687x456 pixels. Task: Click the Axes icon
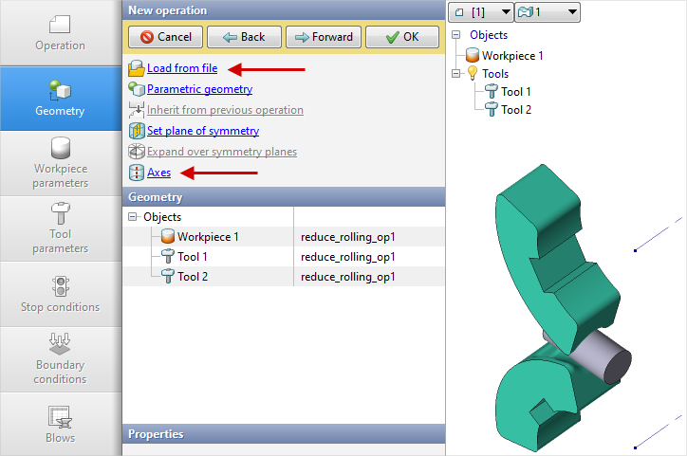pyautogui.click(x=137, y=173)
